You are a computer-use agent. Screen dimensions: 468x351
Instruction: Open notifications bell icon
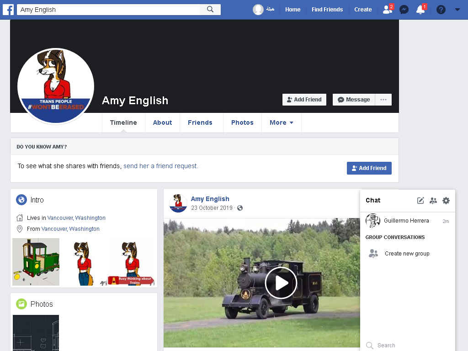point(421,9)
